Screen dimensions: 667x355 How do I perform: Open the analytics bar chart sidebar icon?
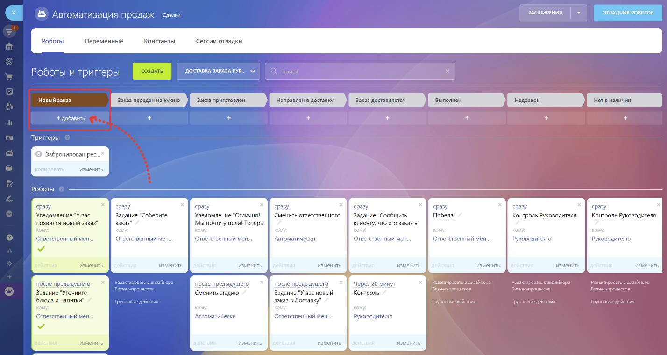pyautogui.click(x=9, y=123)
